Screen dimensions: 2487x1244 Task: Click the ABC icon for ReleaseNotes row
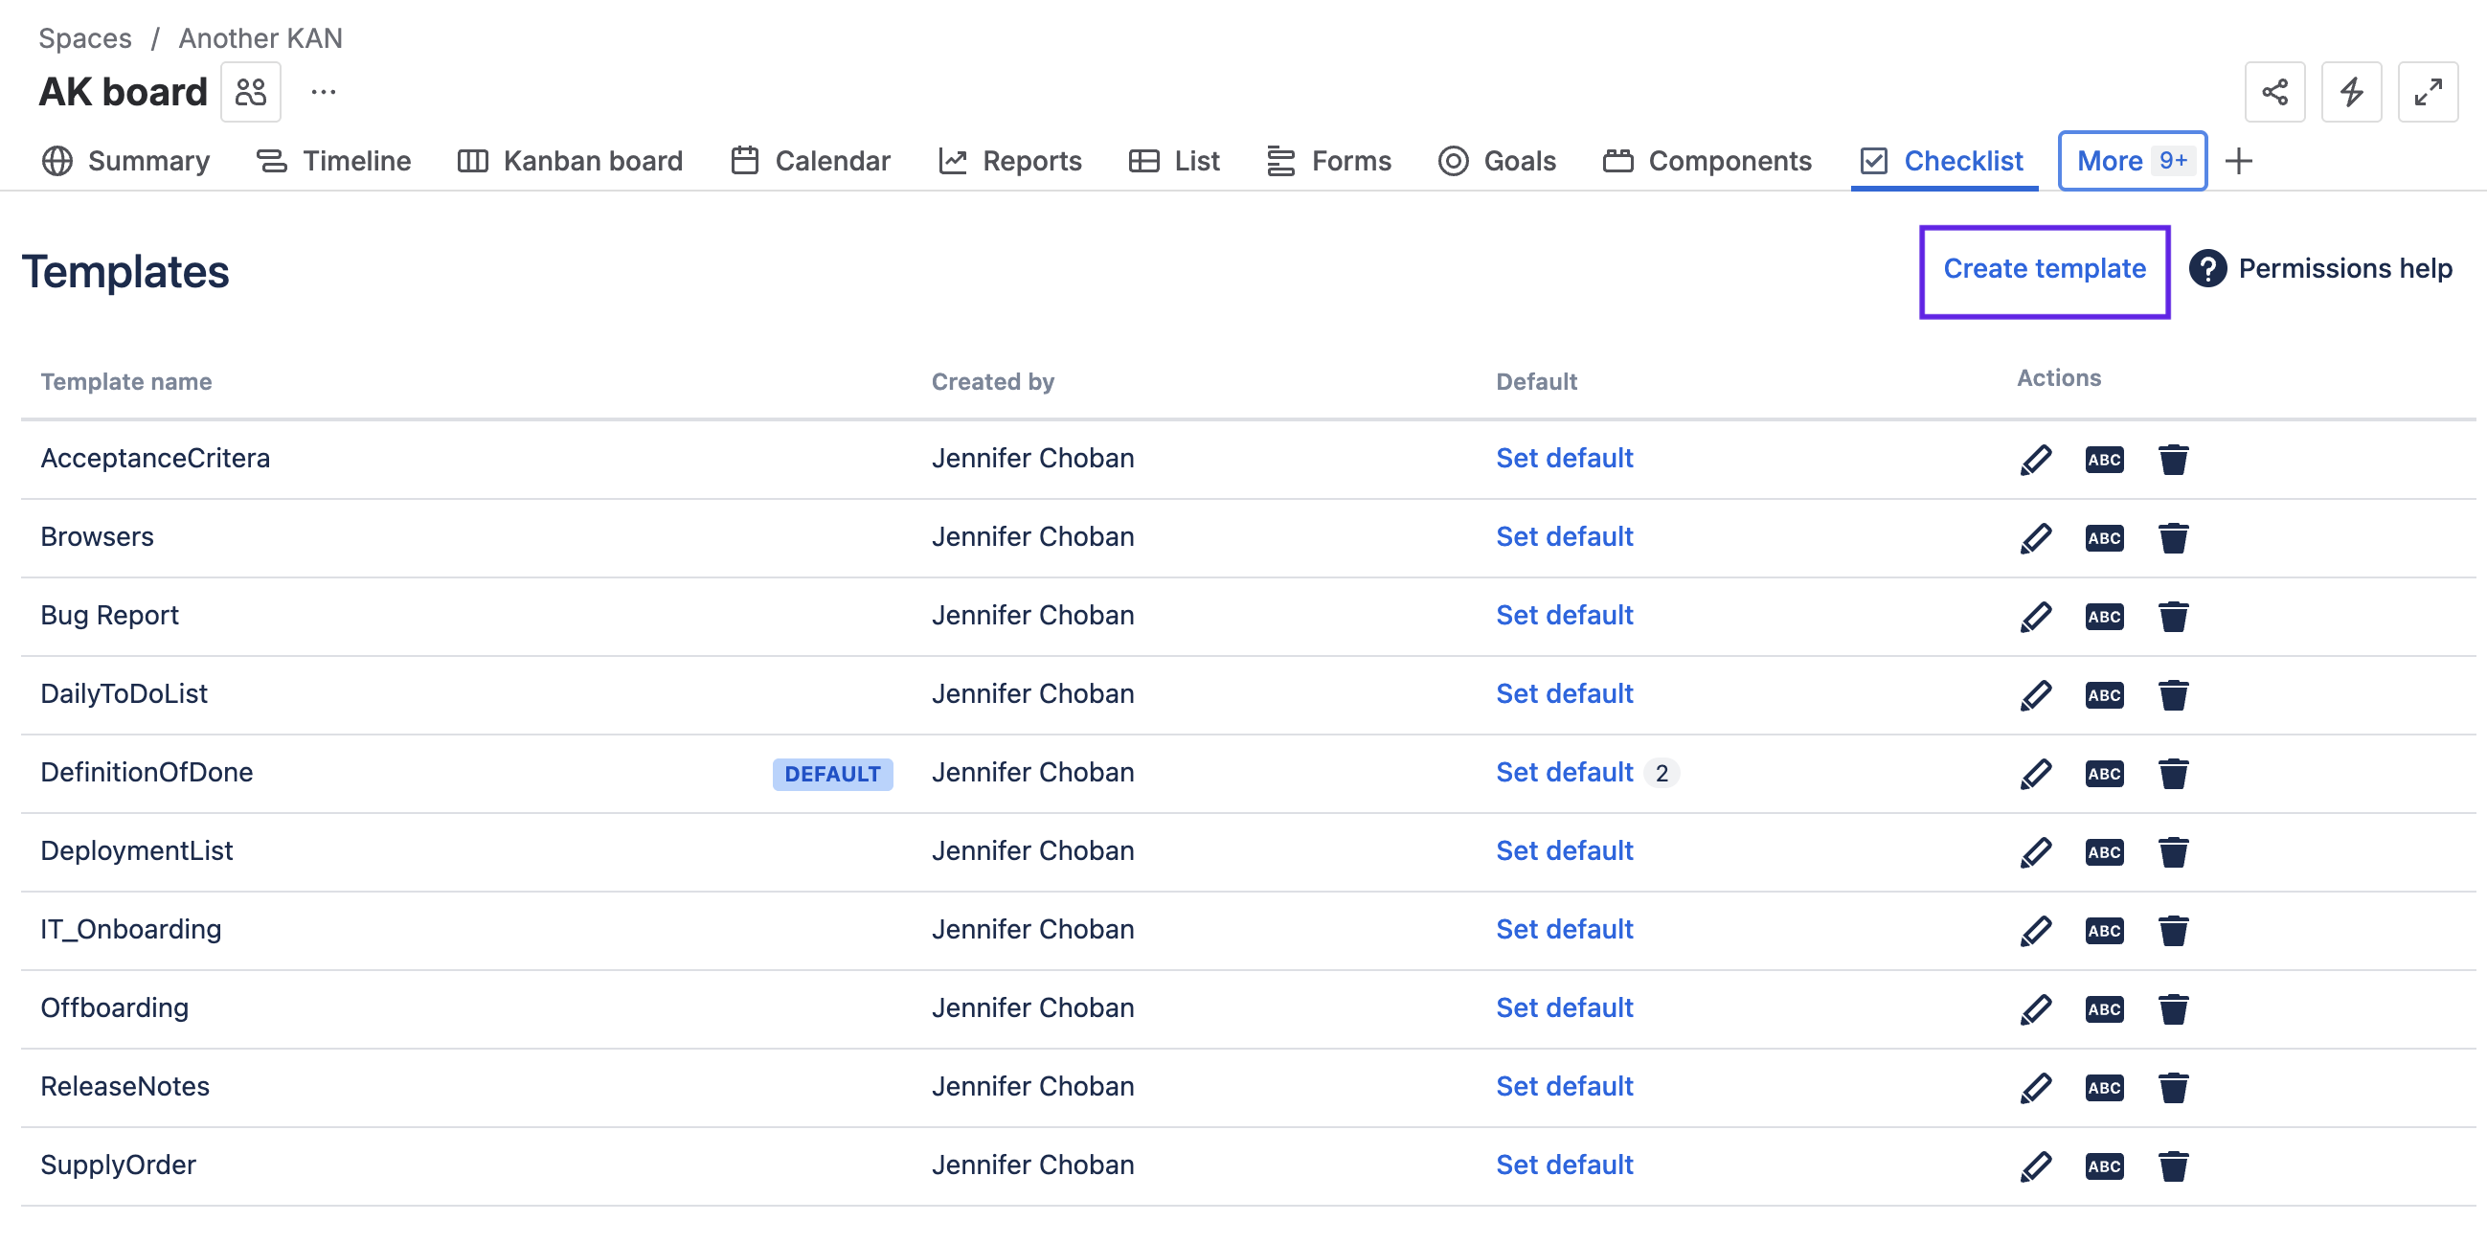pos(2104,1088)
